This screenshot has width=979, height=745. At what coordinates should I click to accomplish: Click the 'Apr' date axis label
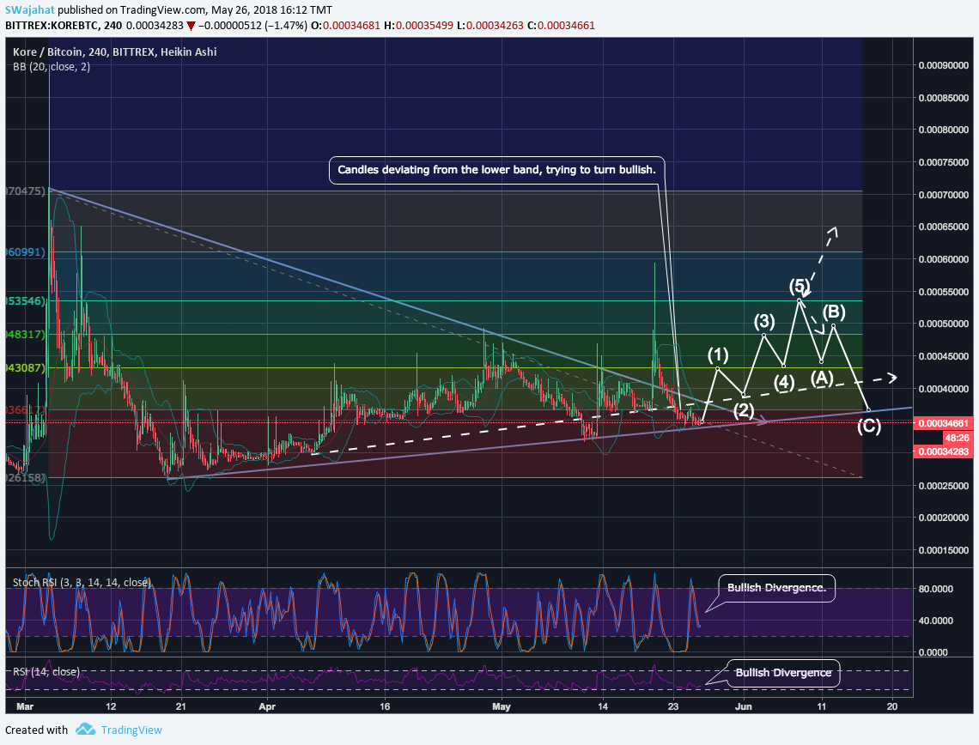pos(267,706)
